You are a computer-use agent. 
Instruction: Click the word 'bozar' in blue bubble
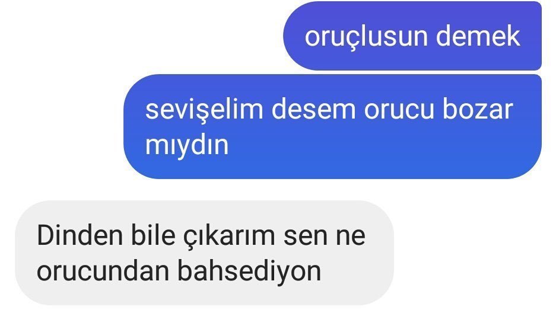478,110
